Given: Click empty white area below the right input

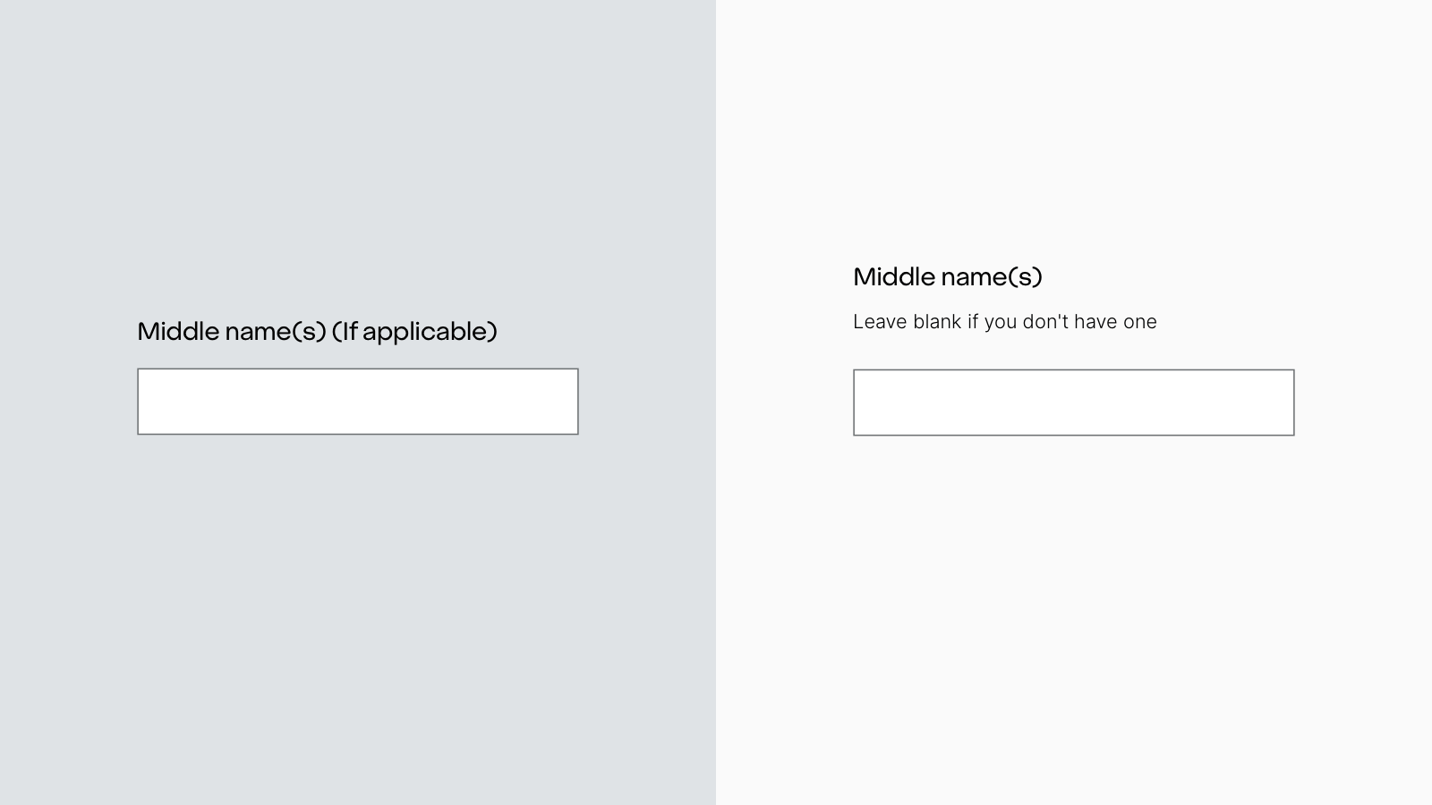Looking at the screenshot, I should 1074,608.
